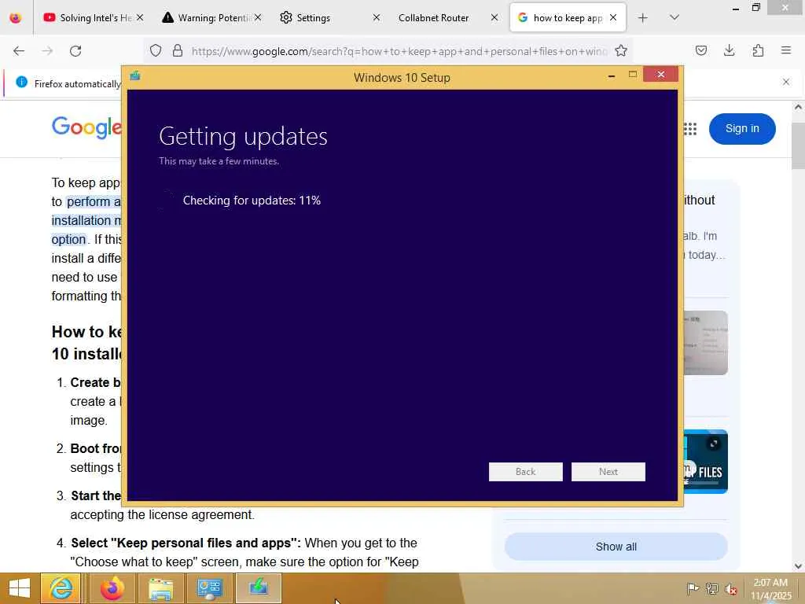Maximize the Windows 10 Setup window
Screen dimensions: 805x604
point(633,75)
